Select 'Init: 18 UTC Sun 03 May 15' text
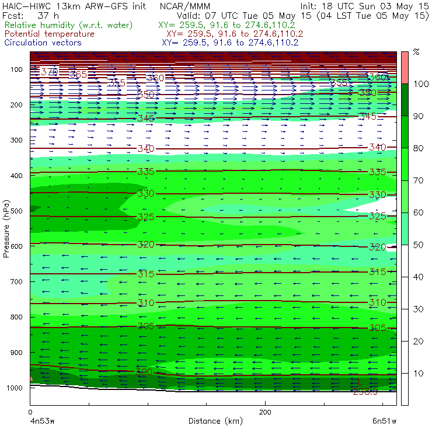The height and width of the screenshot is (432, 432). point(364,6)
